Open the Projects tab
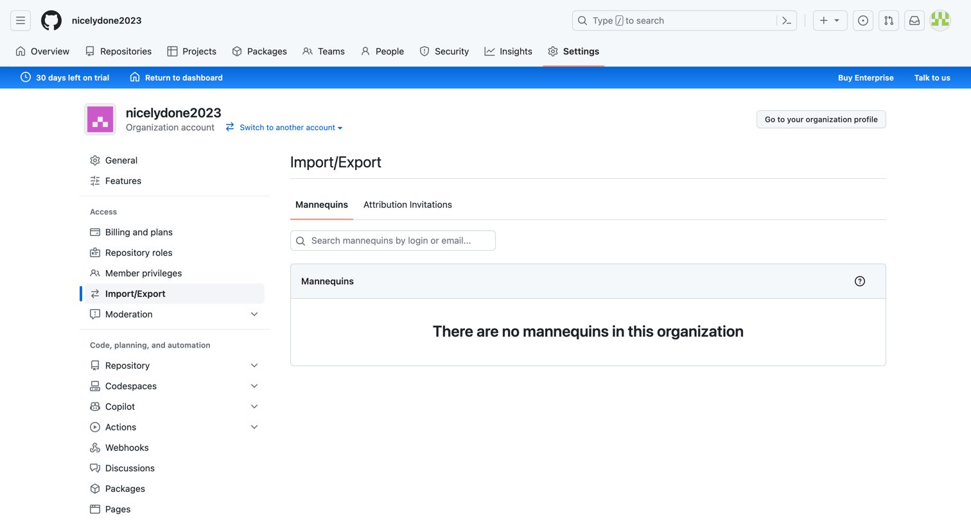Screen dimensions: 971x522 point(191,51)
